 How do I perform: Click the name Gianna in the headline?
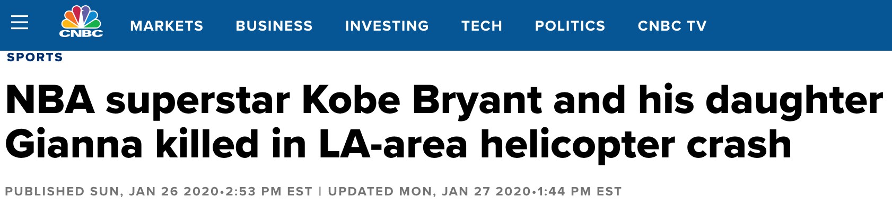(74, 144)
